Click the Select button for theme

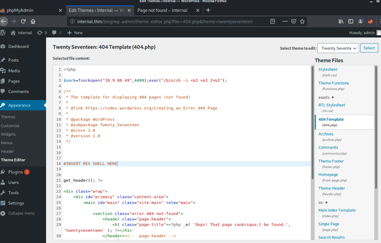[x=369, y=48]
